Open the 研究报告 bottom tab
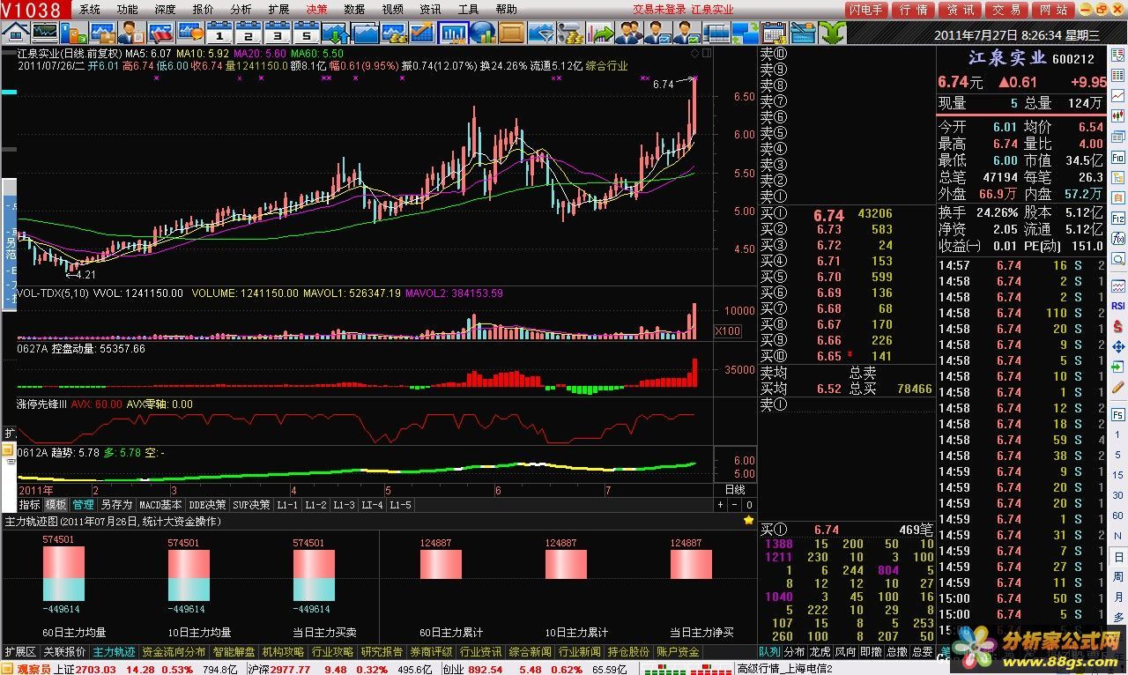Image resolution: width=1128 pixels, height=675 pixels. click(x=382, y=652)
